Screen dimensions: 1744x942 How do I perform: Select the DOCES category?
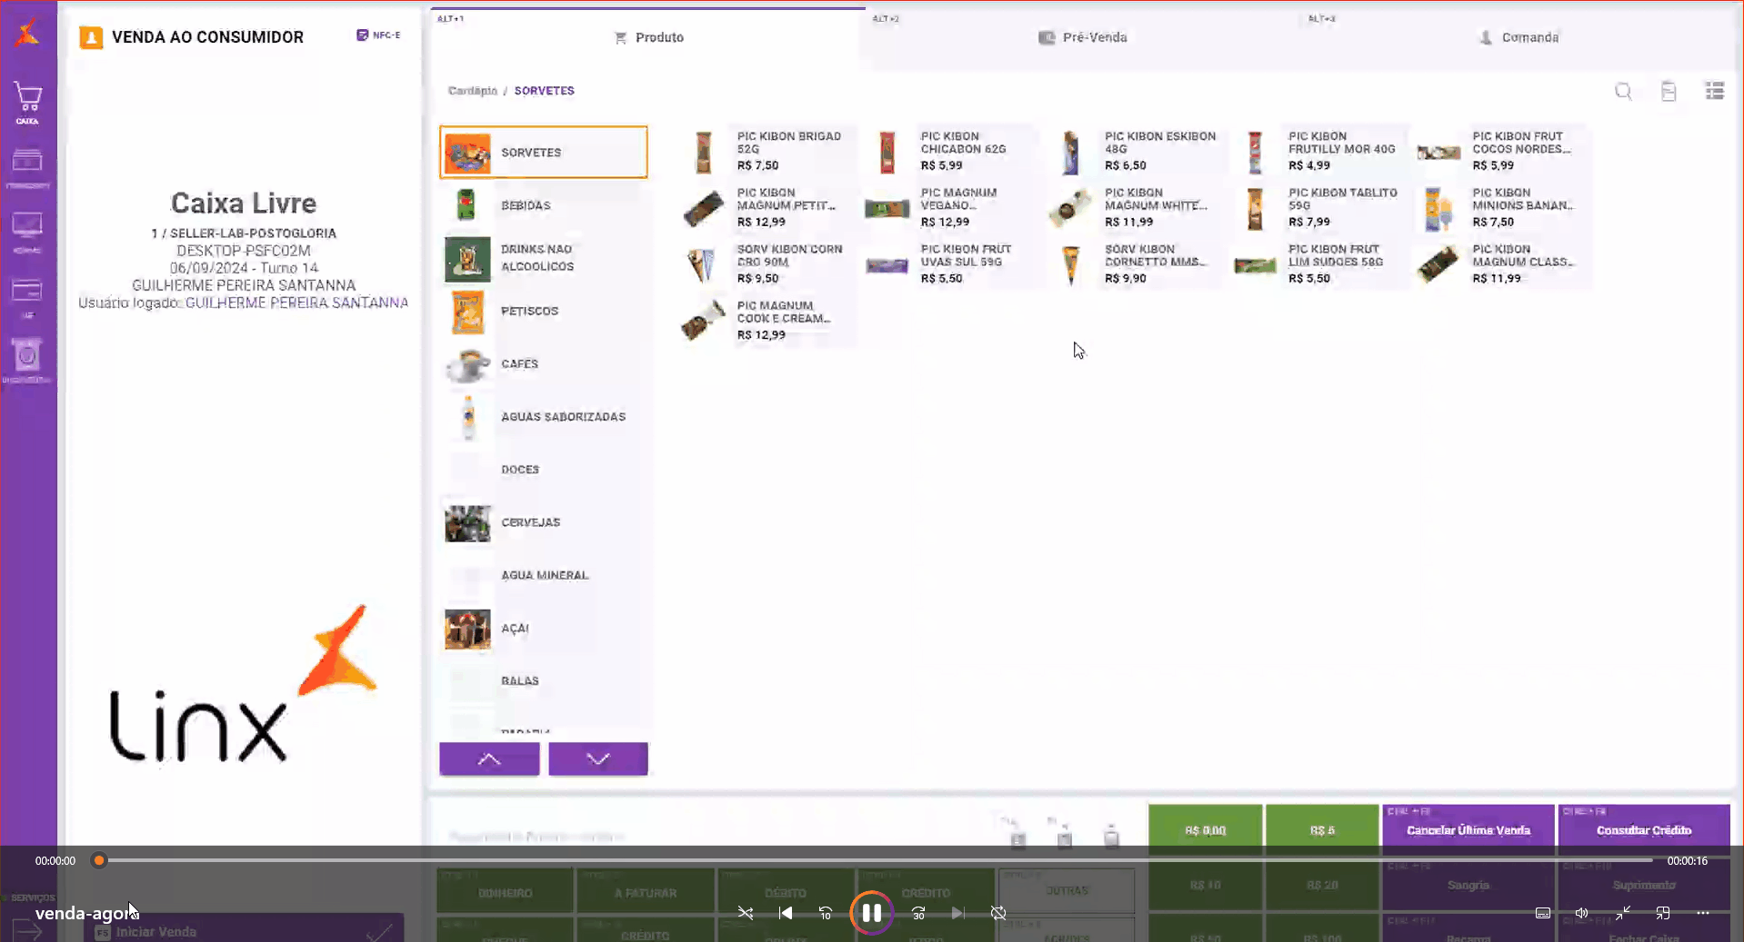544,470
